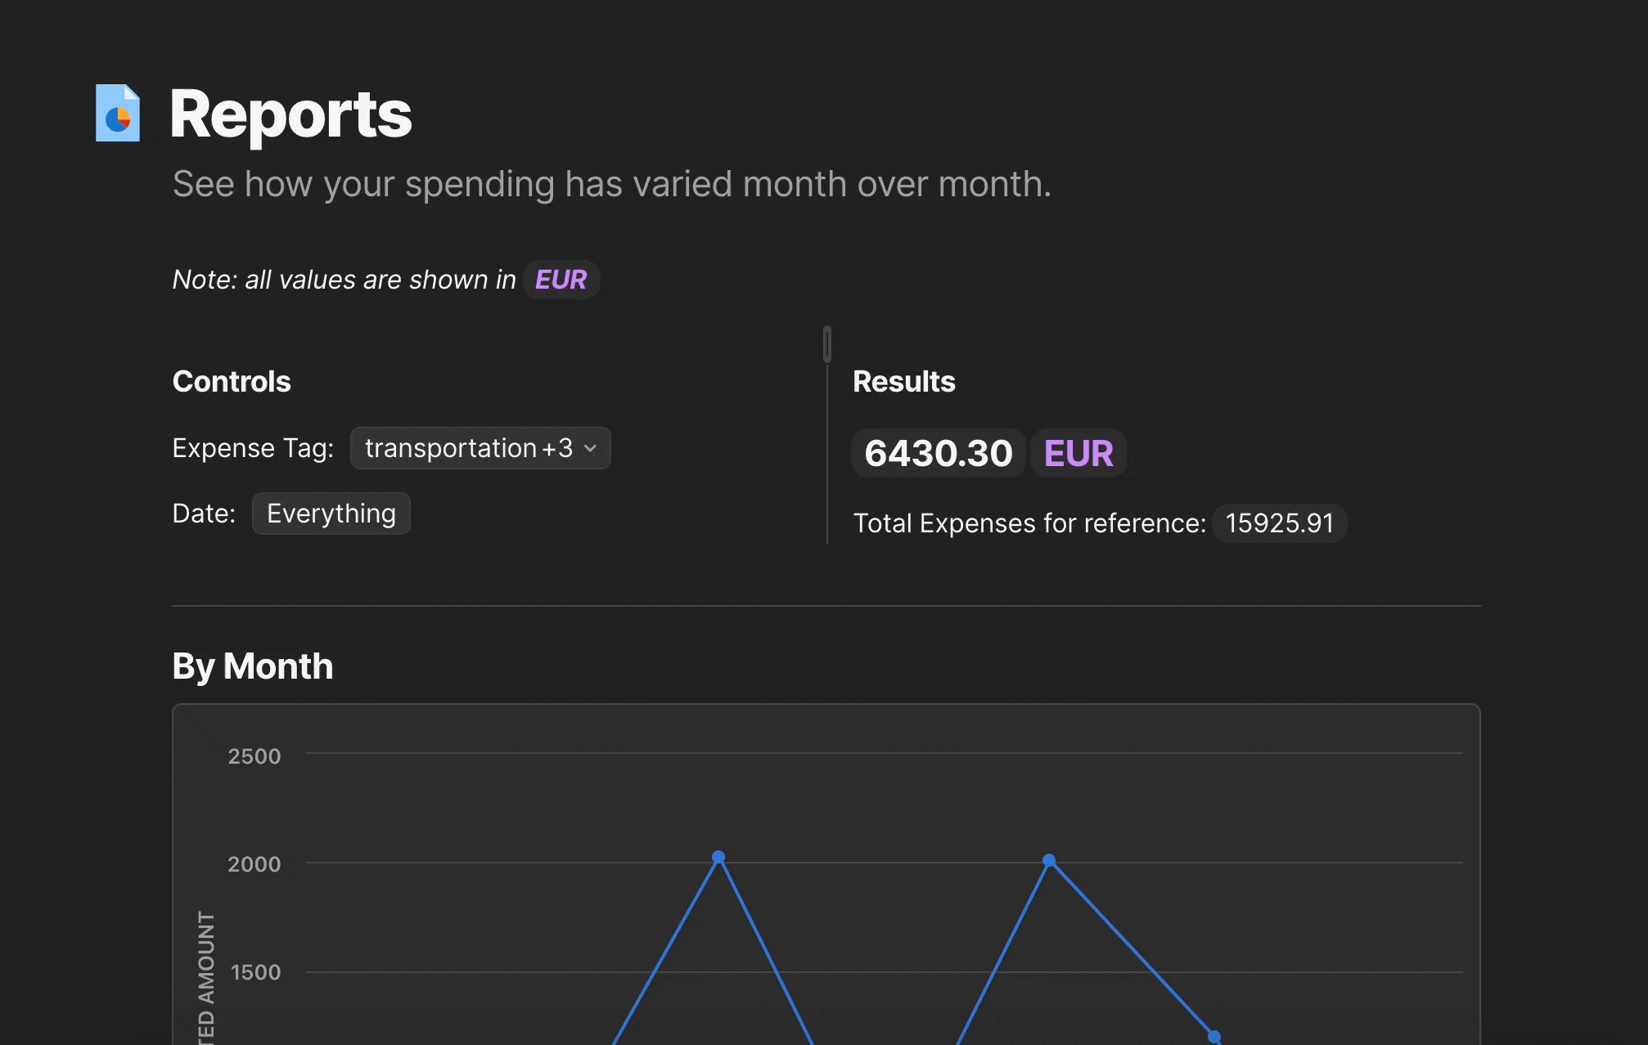Image resolution: width=1648 pixels, height=1045 pixels.
Task: Click the EUR label beside the result total
Action: [x=1078, y=453]
